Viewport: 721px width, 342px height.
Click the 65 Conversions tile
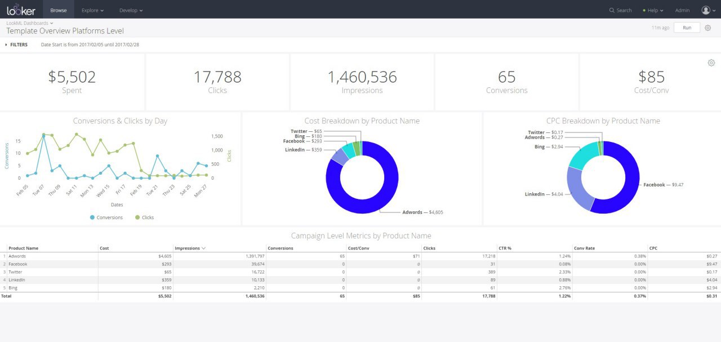pos(507,82)
